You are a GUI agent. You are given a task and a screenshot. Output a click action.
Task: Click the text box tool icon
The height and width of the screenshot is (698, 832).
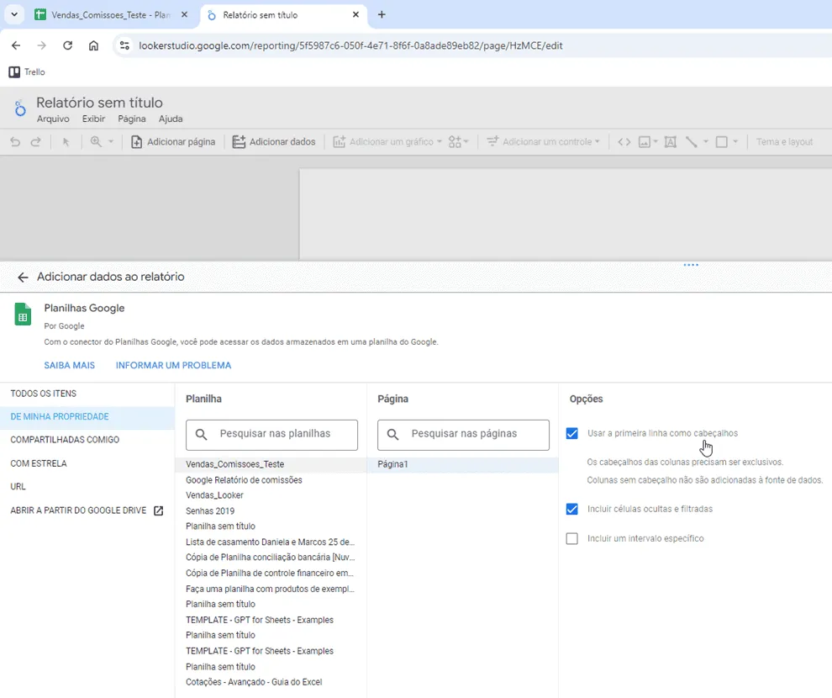(x=670, y=142)
